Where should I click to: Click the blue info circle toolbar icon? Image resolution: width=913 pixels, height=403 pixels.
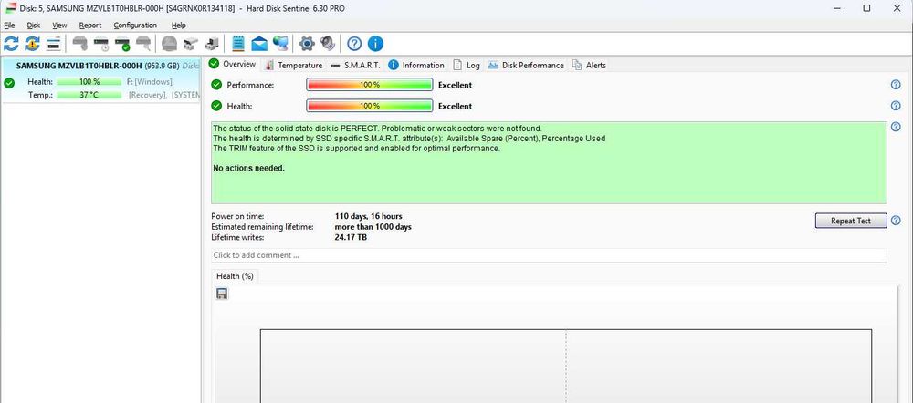click(375, 44)
